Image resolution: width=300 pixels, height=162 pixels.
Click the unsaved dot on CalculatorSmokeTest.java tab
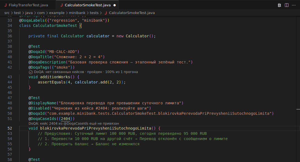(115, 5)
